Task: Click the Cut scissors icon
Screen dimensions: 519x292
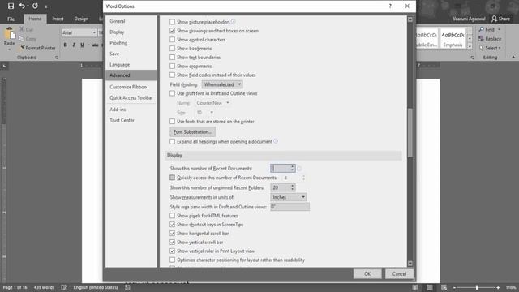Action: pyautogui.click(x=22, y=29)
